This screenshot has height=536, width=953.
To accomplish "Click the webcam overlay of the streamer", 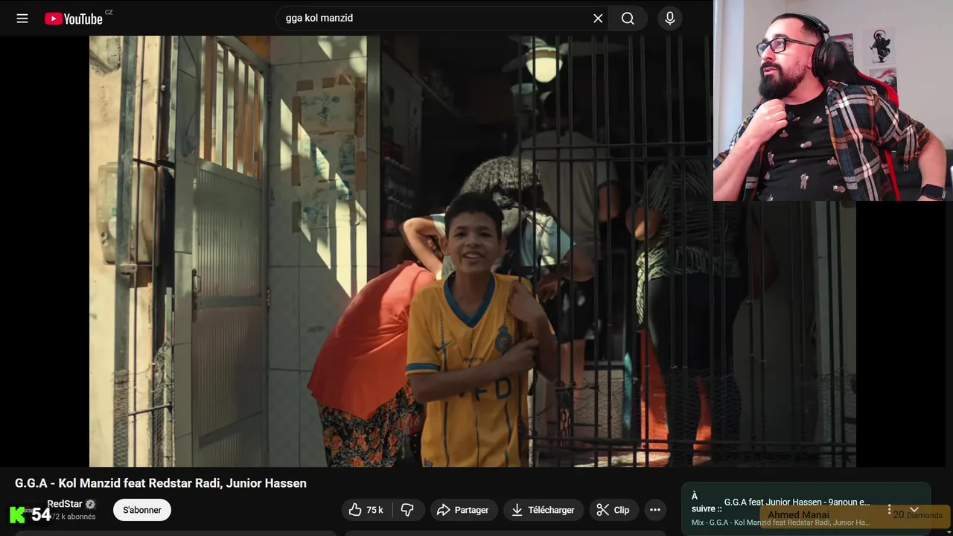I will tap(833, 100).
